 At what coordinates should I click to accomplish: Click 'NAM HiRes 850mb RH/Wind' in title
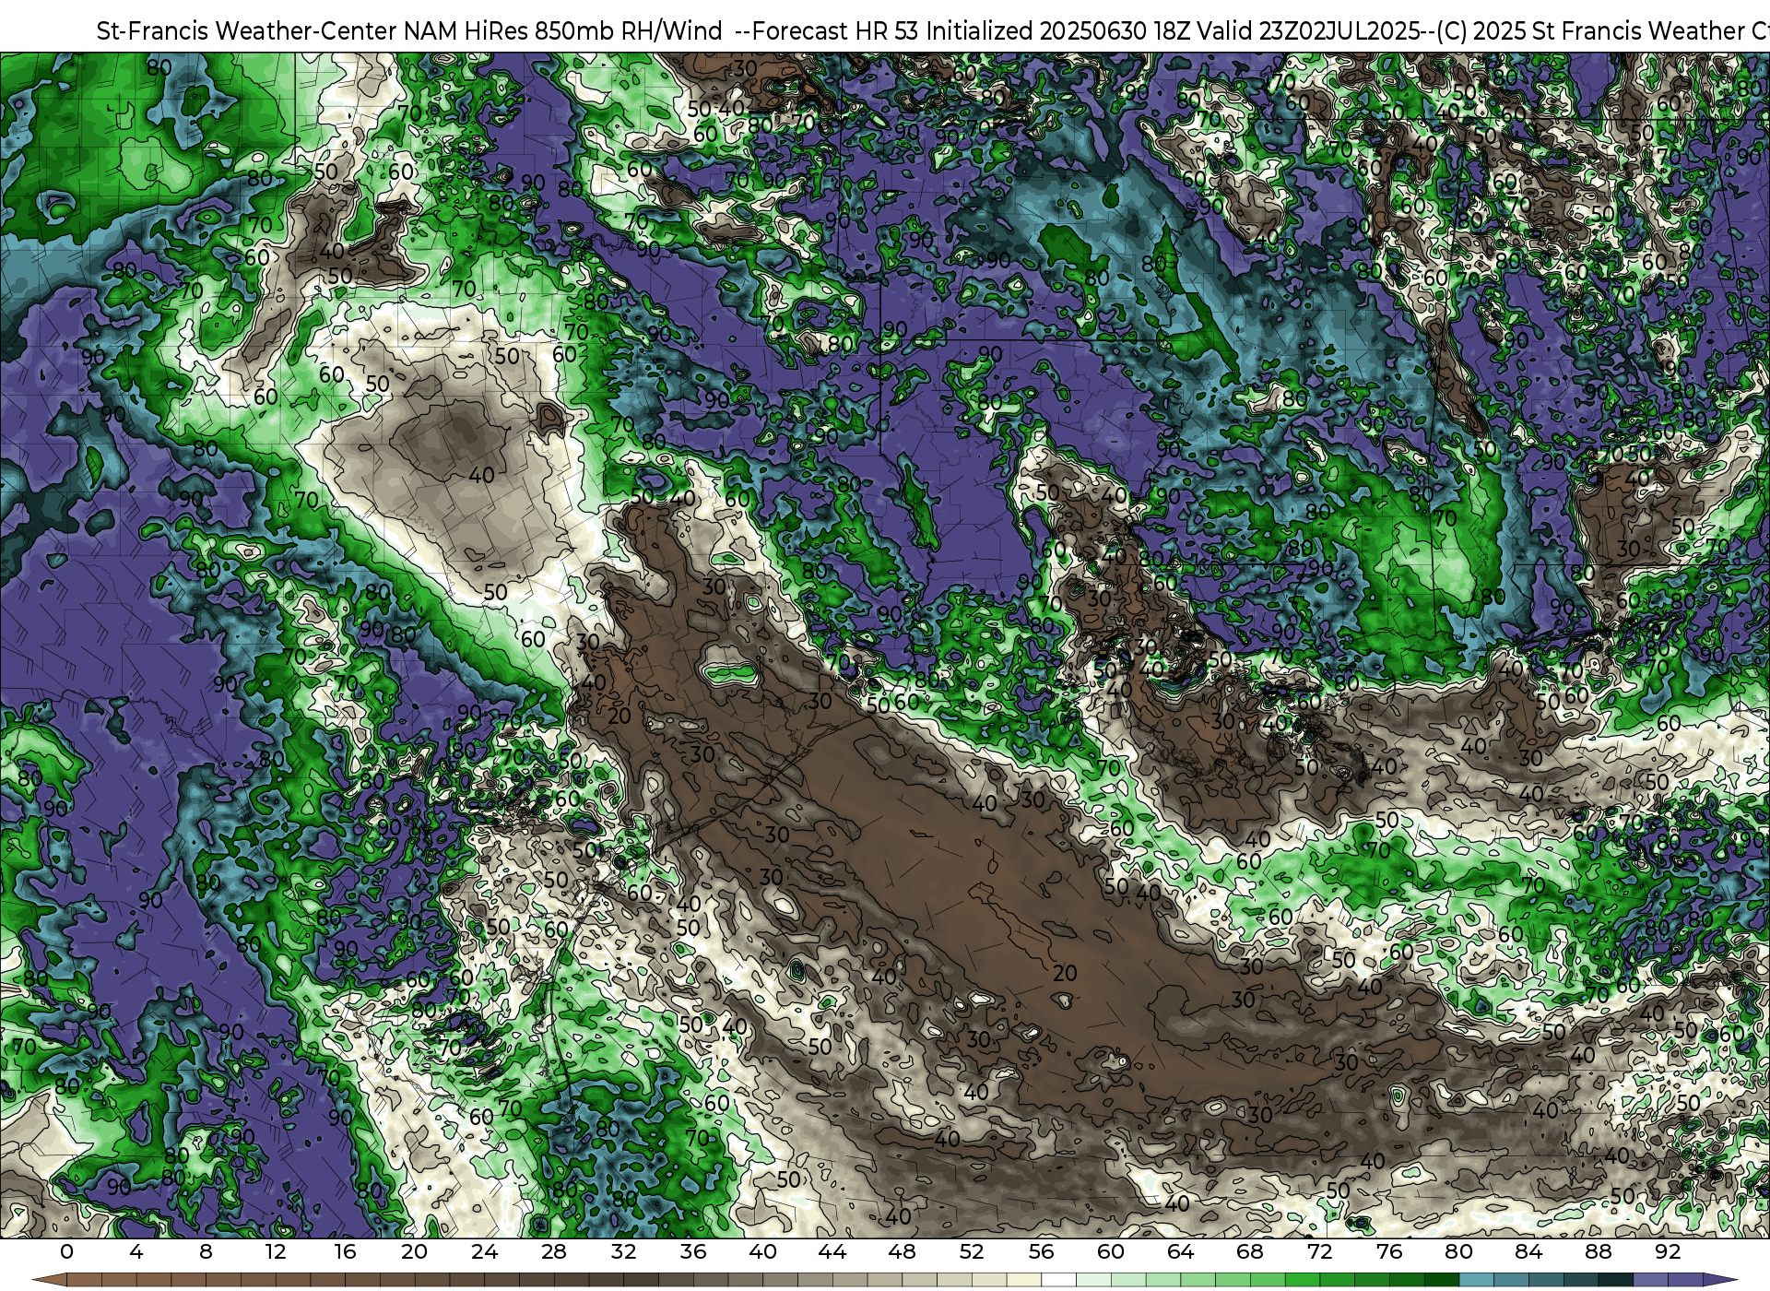pos(563,31)
